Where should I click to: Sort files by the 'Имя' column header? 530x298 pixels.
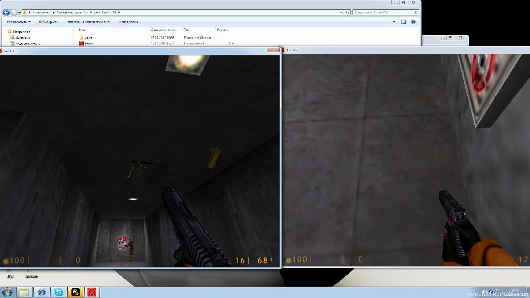tap(82, 29)
